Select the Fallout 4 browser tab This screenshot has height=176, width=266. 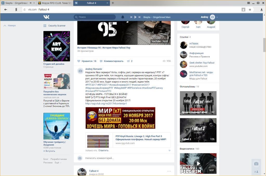(91, 3)
